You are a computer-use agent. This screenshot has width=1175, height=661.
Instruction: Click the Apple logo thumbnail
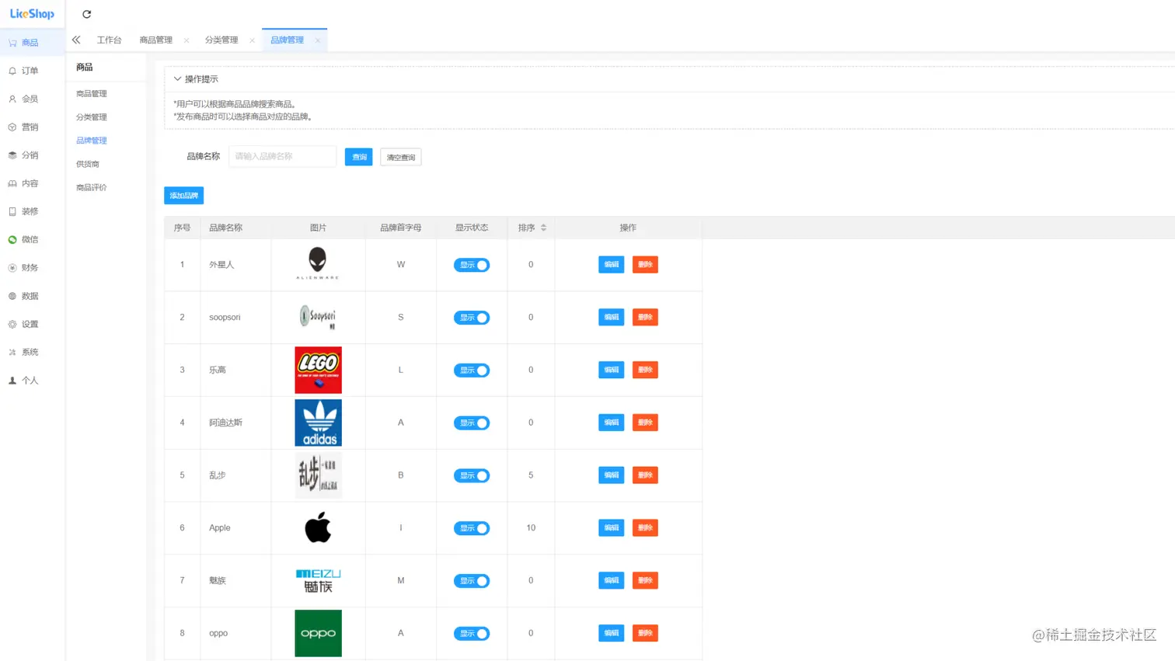click(319, 527)
